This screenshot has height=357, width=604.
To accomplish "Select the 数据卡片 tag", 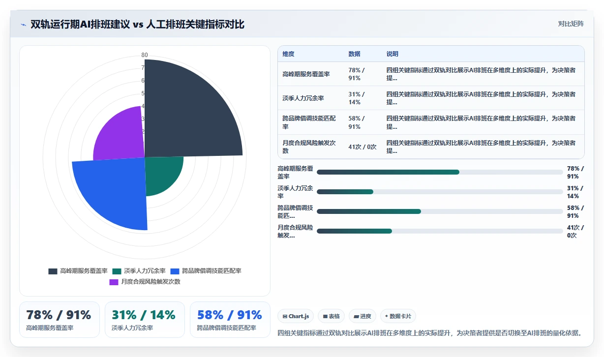I will click(x=398, y=316).
